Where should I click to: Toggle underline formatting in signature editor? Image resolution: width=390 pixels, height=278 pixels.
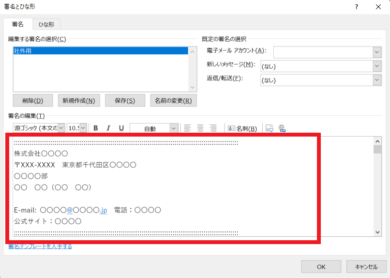coord(121,128)
